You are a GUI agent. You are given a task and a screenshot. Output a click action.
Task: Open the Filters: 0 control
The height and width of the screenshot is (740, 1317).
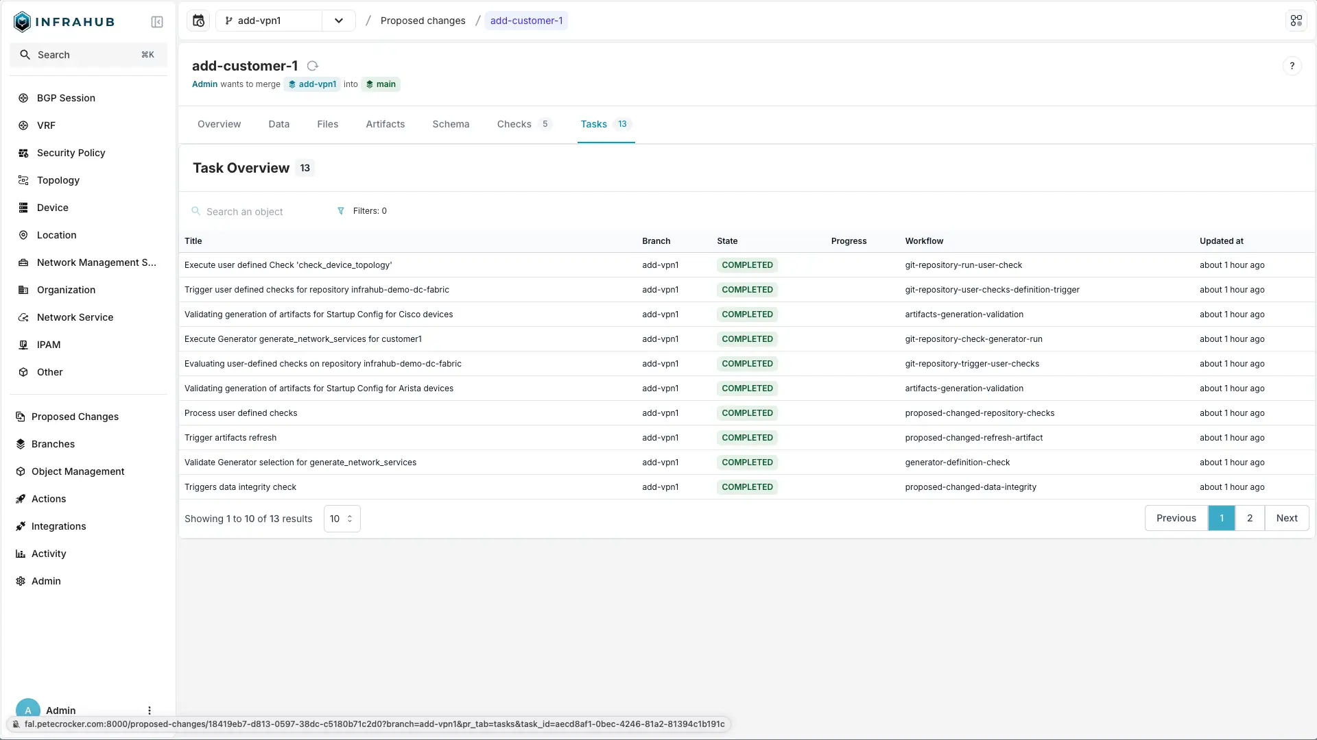pos(362,211)
